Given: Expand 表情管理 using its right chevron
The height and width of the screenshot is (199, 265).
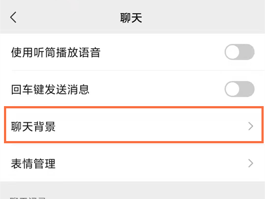Looking at the screenshot, I should (251, 163).
